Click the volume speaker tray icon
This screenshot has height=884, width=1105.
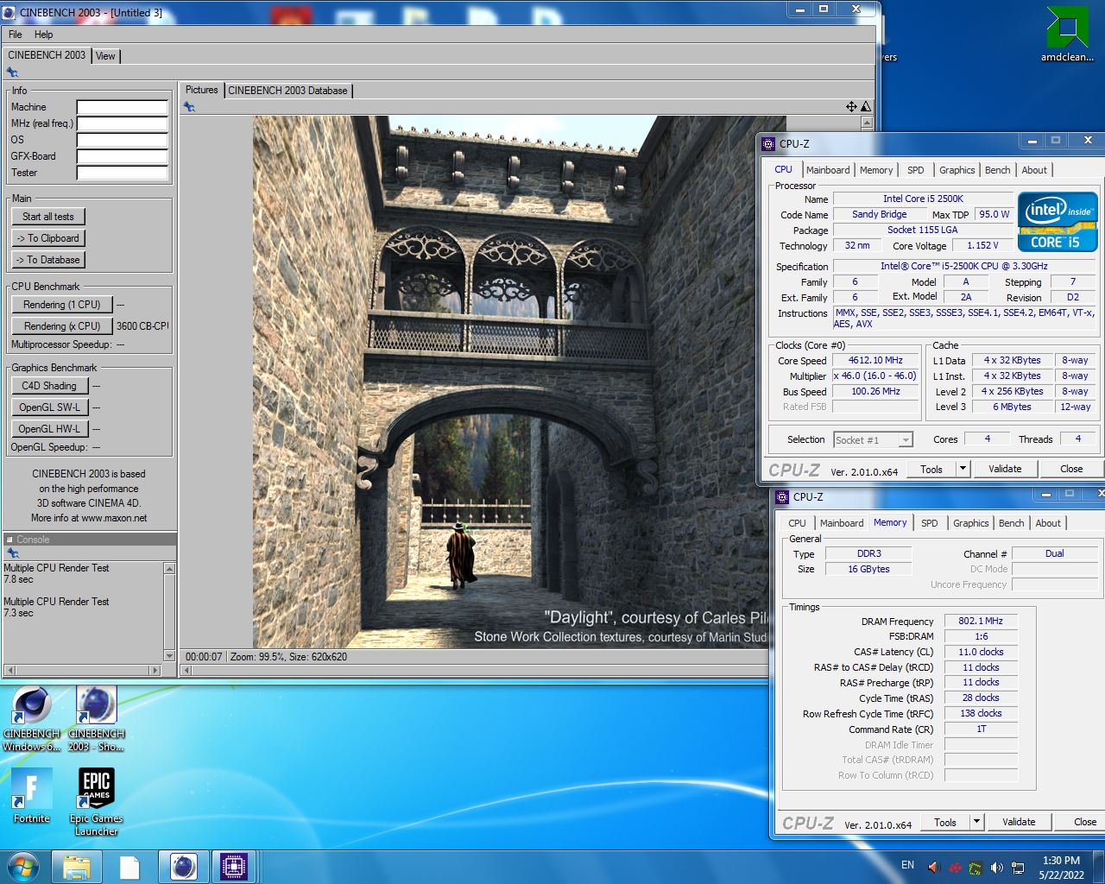[997, 867]
